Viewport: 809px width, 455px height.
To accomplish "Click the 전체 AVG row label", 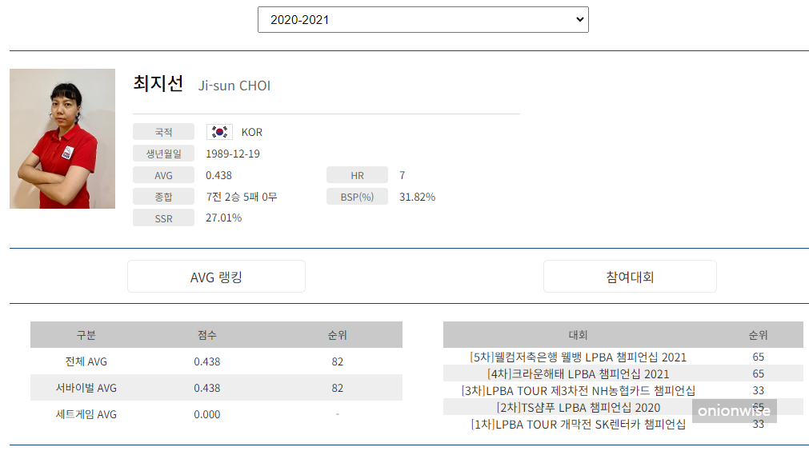I will point(86,361).
